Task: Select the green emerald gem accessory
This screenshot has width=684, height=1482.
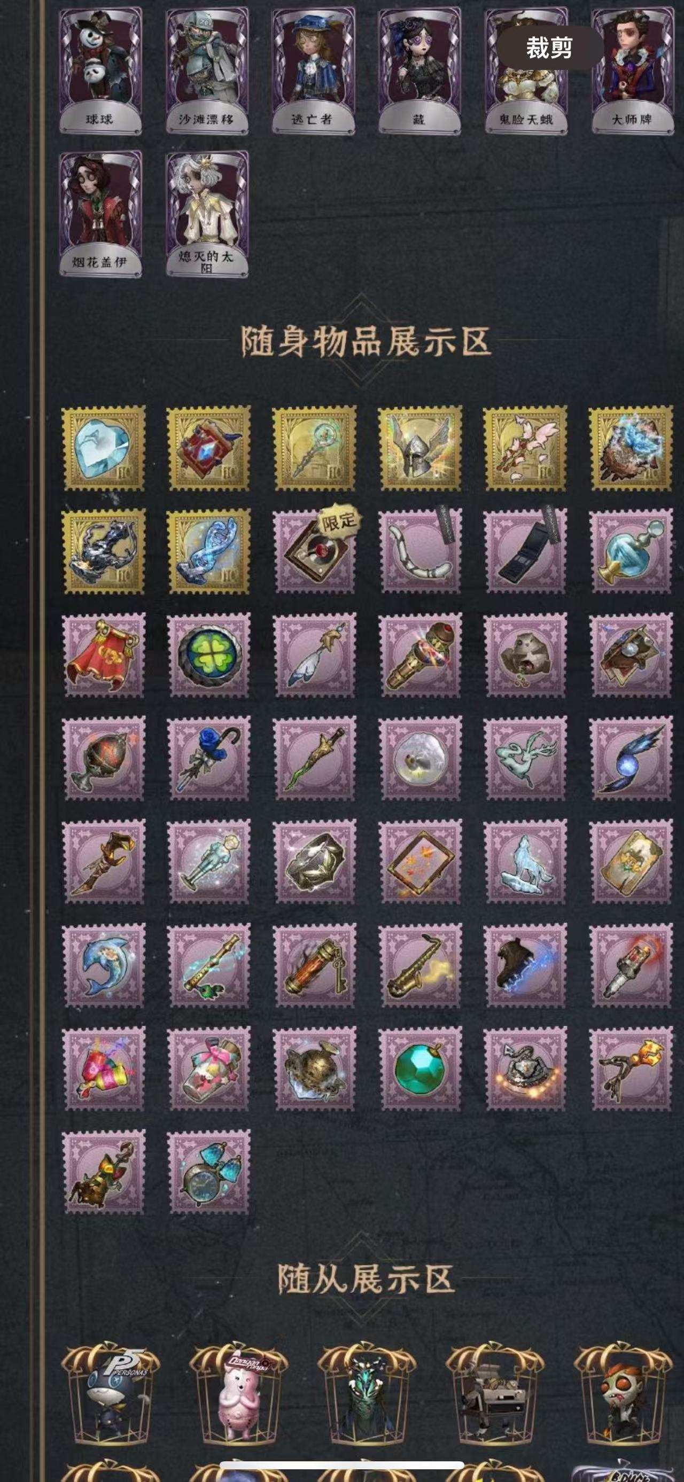Action: click(420, 1068)
